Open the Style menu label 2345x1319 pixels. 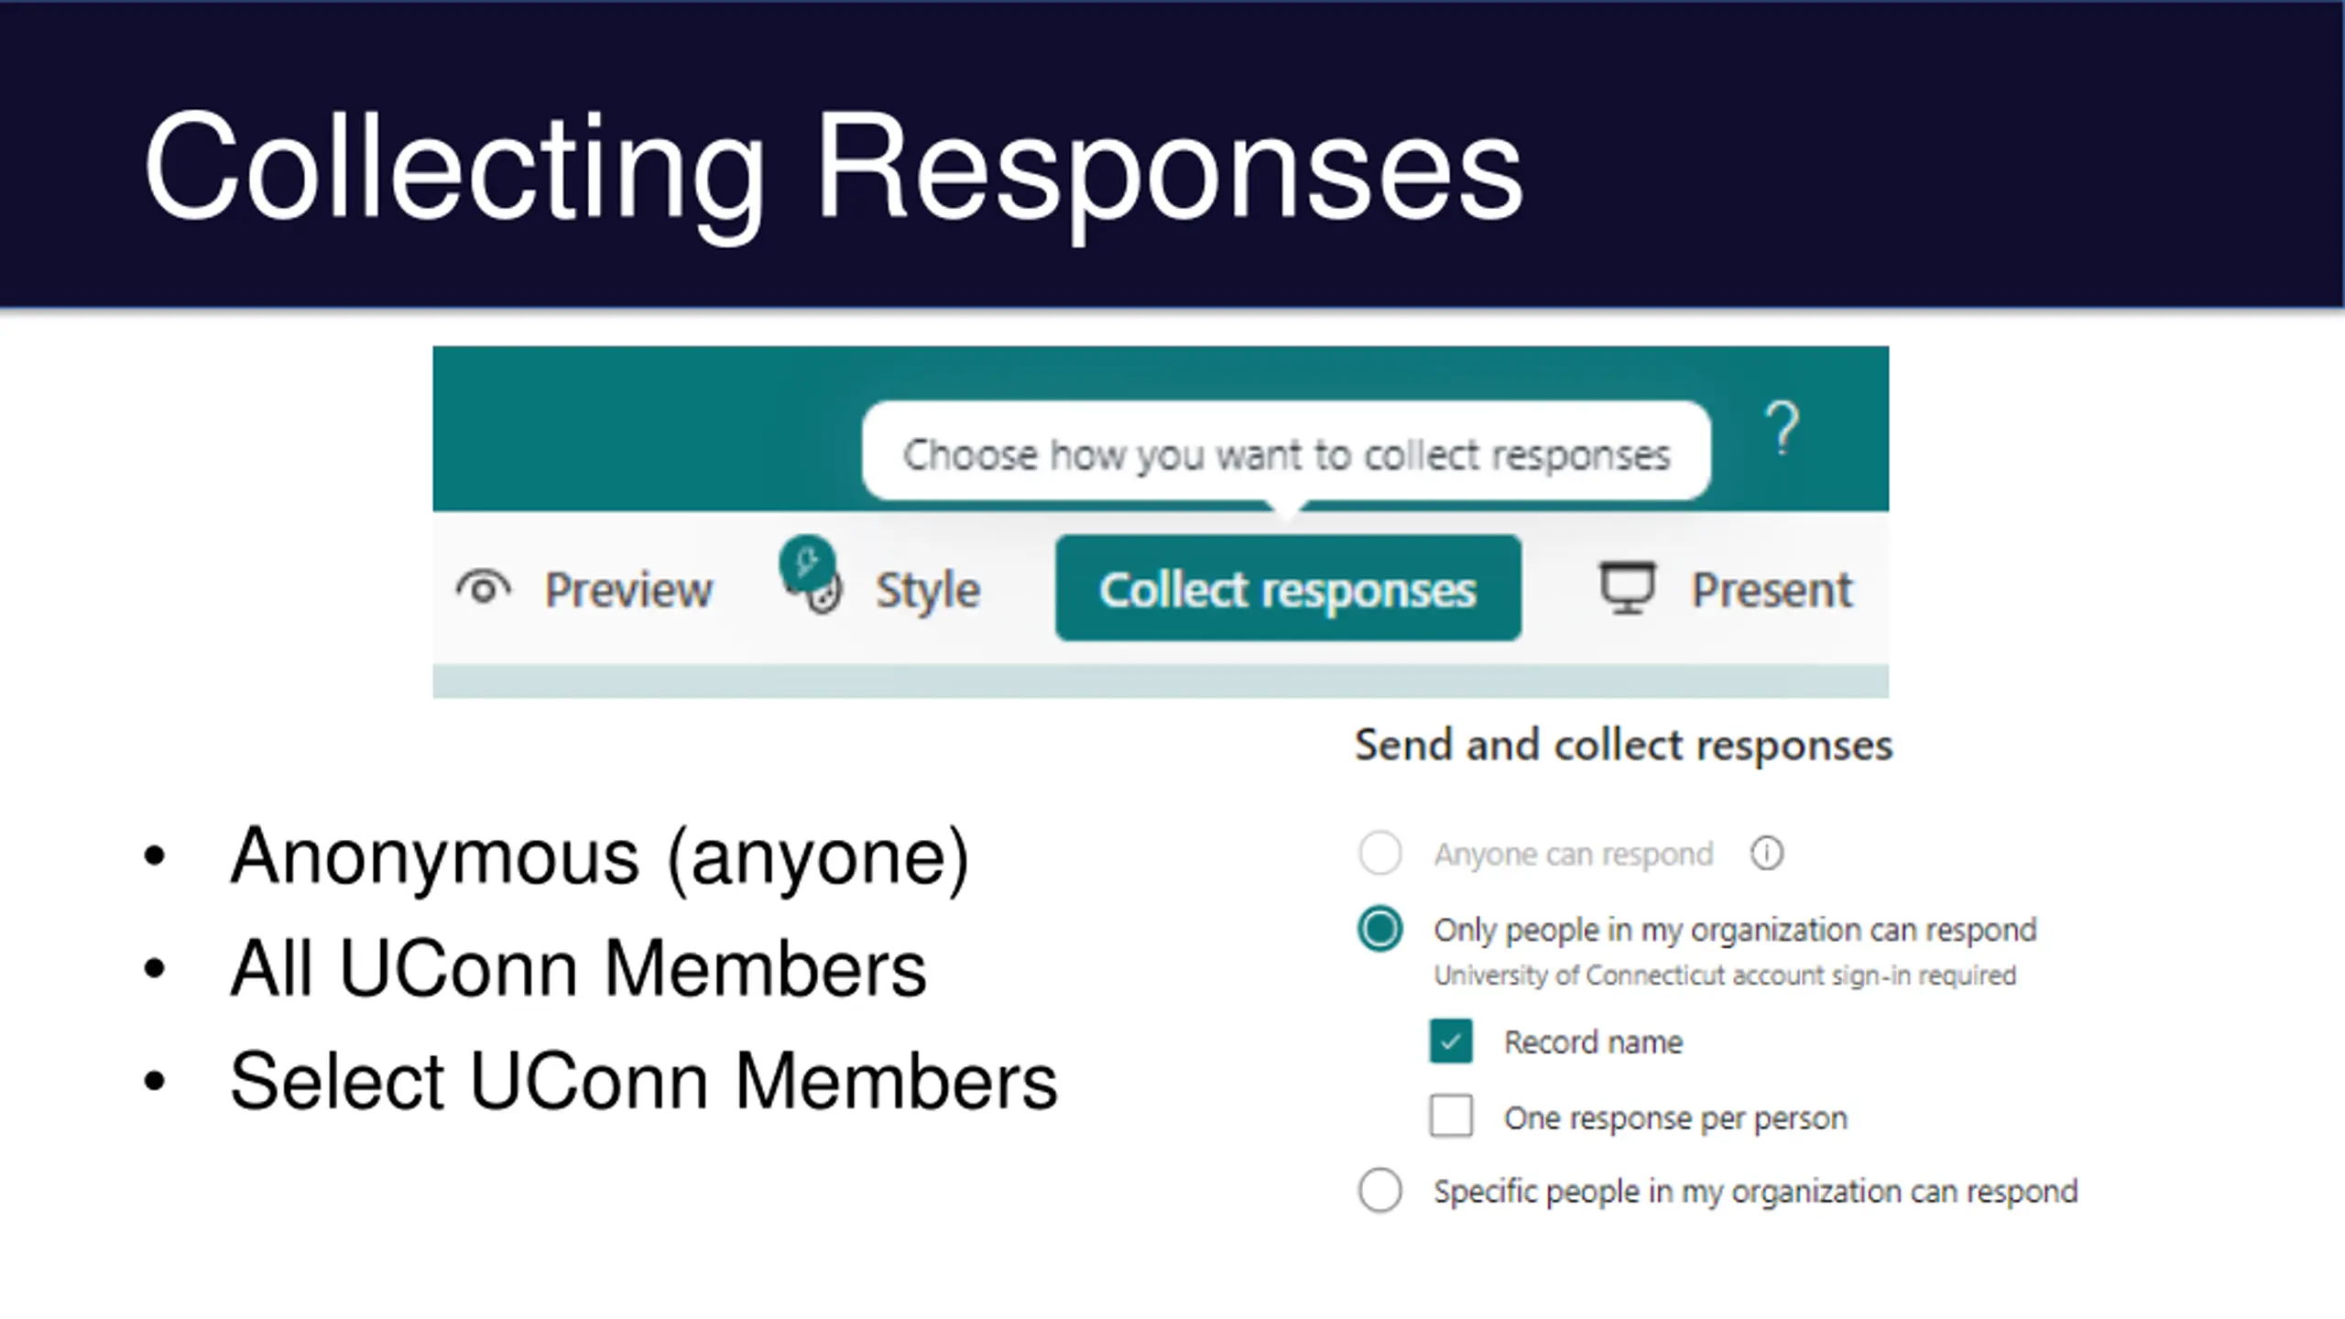pos(928,592)
